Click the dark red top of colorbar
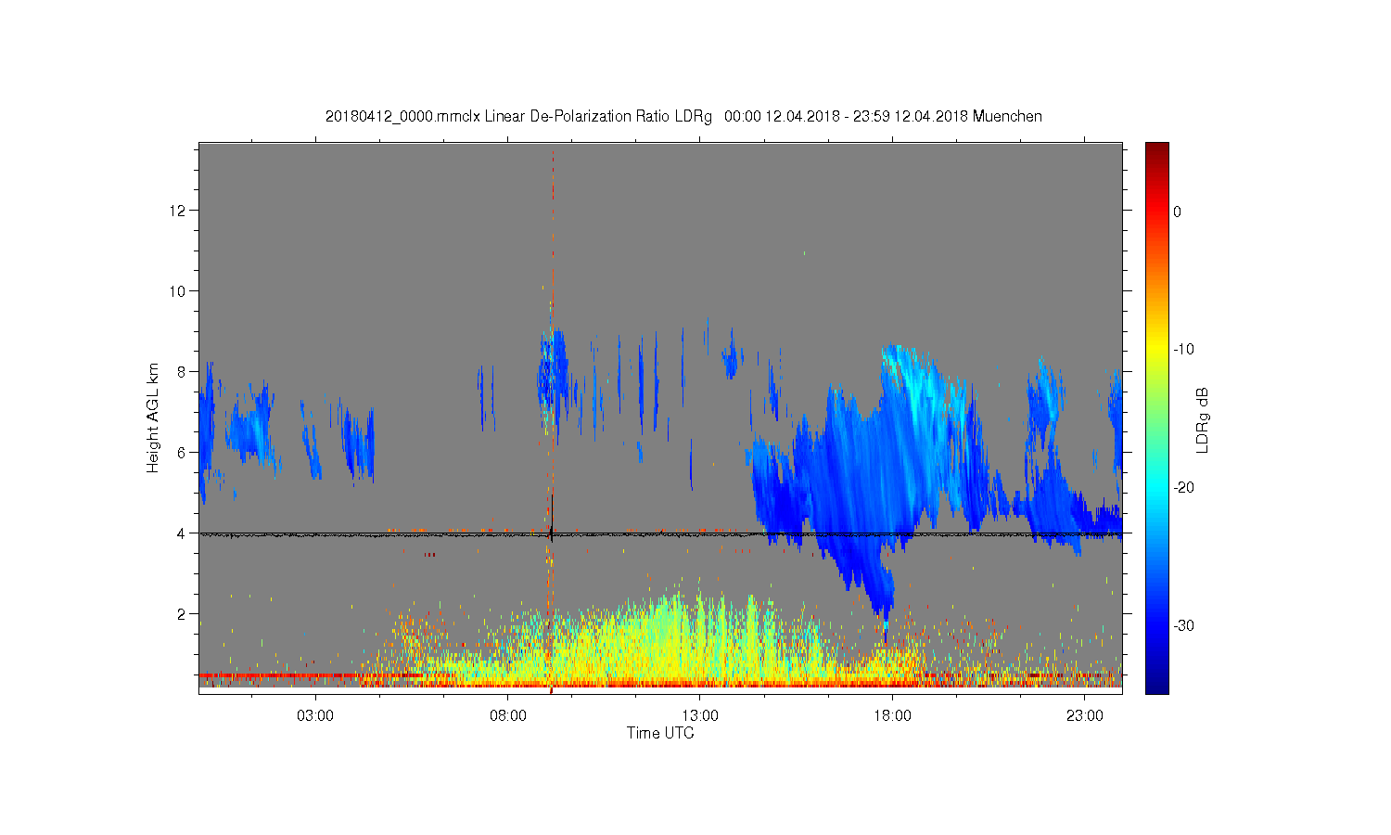This screenshot has height=835, width=1391. pyautogui.click(x=1156, y=150)
